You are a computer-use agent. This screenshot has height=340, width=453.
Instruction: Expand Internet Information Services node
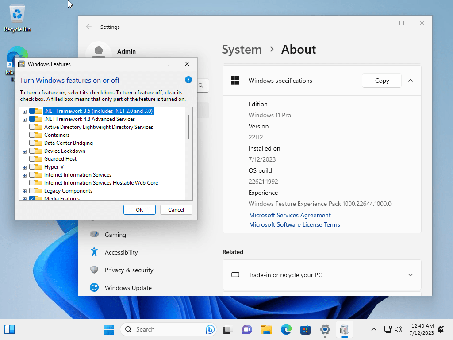[25, 175]
